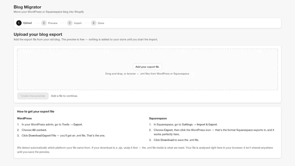Click the Upload your blog export heading
295x166 pixels.
point(38,34)
